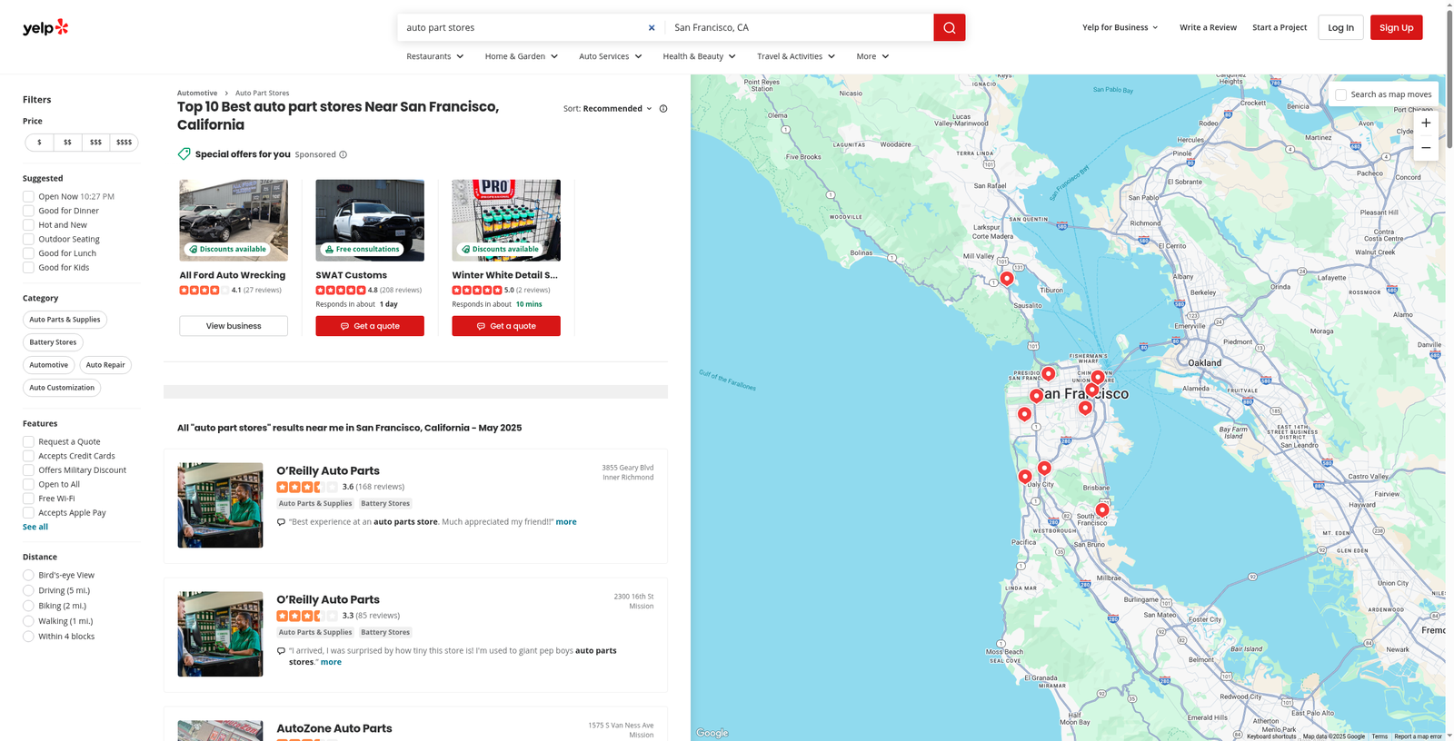Open Winter White Detail photo thumbnail
Viewport: 1454px width, 741px height.
pyautogui.click(x=506, y=221)
